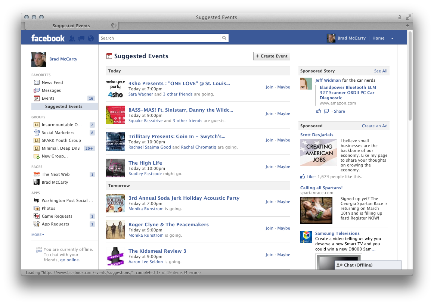Share the Jeff Widman sponsored story
The width and height of the screenshot is (434, 305).
340,111
